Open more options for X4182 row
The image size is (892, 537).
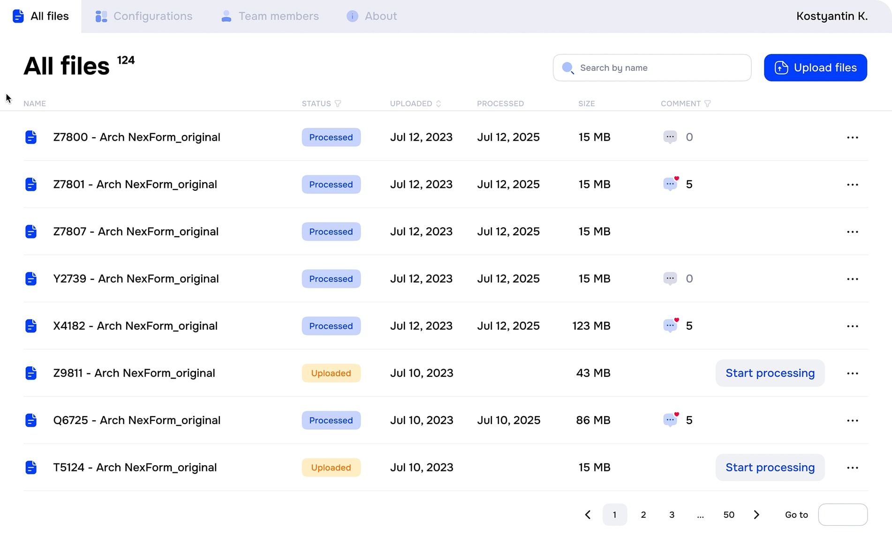coord(852,326)
